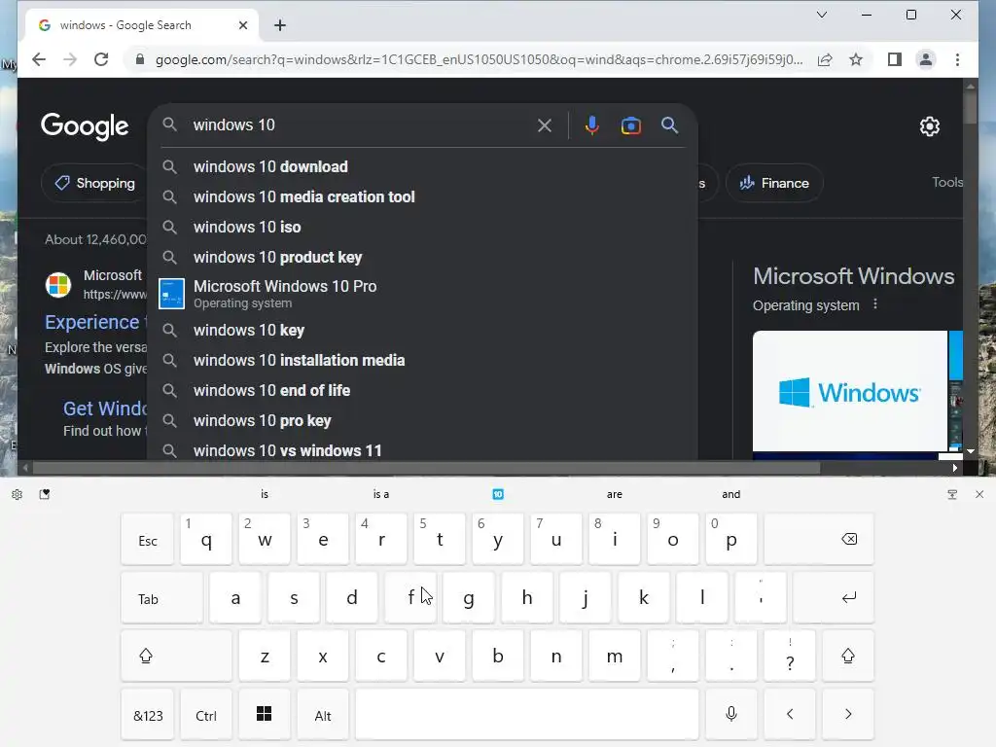Reload the Google search page
996x747 pixels.
click(101, 59)
